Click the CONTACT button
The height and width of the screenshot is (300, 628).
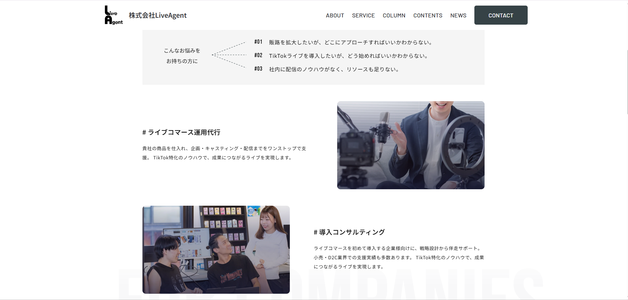500,15
